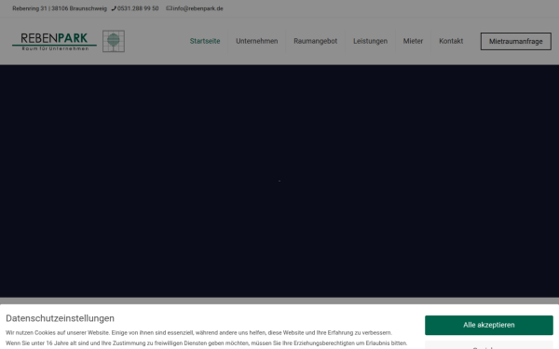Open the Unternehmen menu item

click(257, 41)
